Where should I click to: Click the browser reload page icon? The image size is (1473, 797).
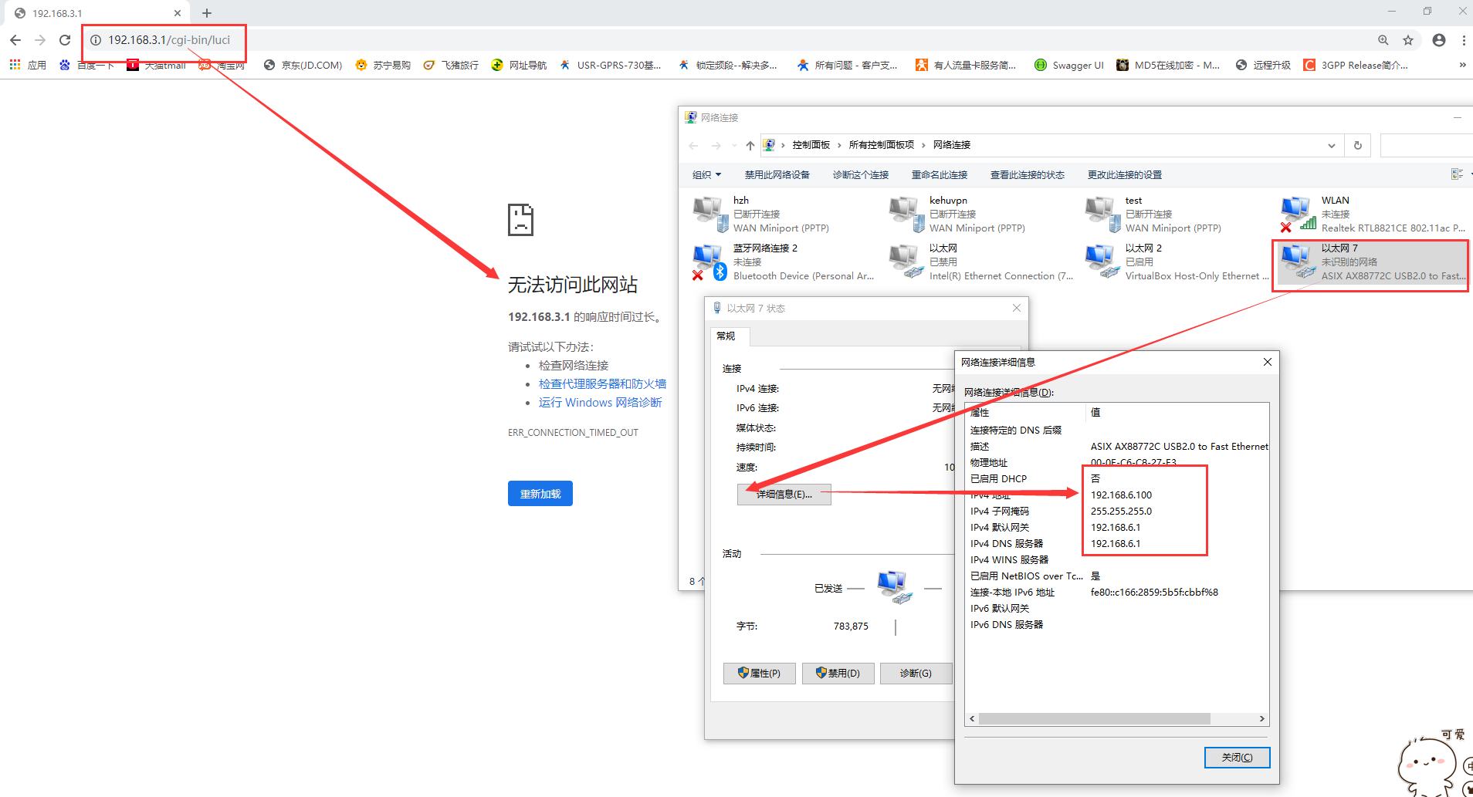tap(65, 40)
